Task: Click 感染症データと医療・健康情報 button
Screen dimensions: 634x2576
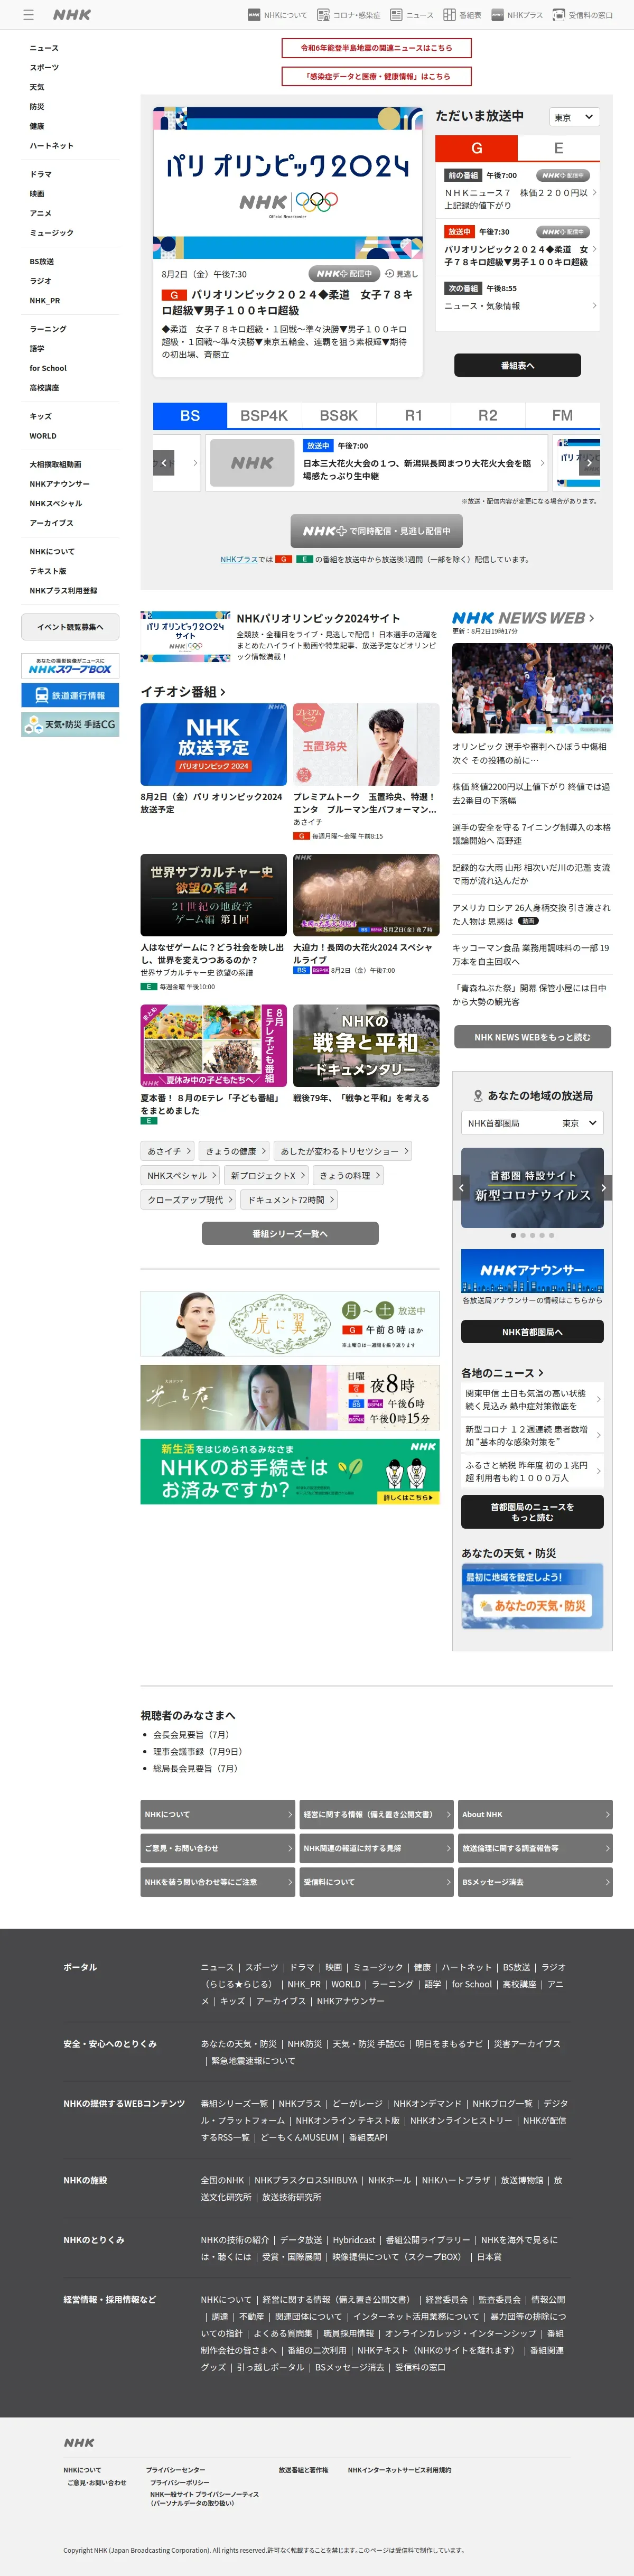Action: [x=376, y=76]
